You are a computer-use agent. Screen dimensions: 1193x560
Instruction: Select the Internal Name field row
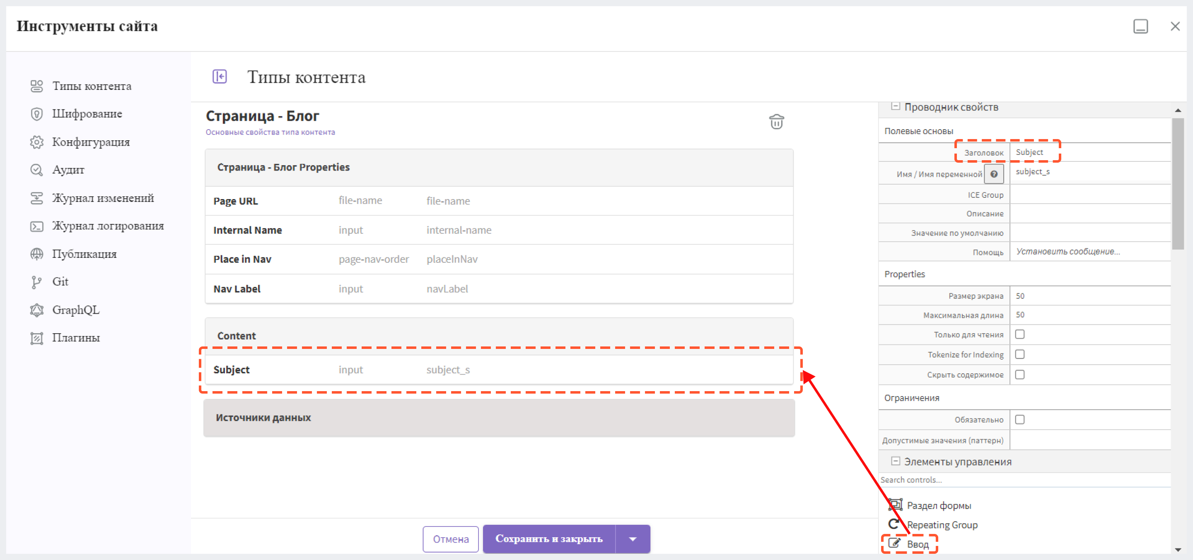tap(499, 230)
